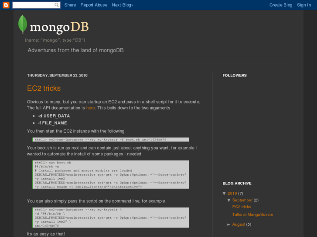This screenshot has width=317, height=237.
Task: Click Report Abuse in the navbar
Action: pyautogui.click(x=94, y=5)
